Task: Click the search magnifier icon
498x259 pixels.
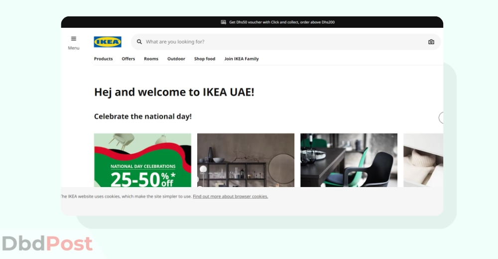Action: (x=139, y=42)
